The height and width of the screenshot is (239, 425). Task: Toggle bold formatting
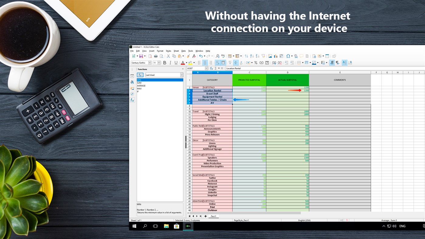[164, 63]
